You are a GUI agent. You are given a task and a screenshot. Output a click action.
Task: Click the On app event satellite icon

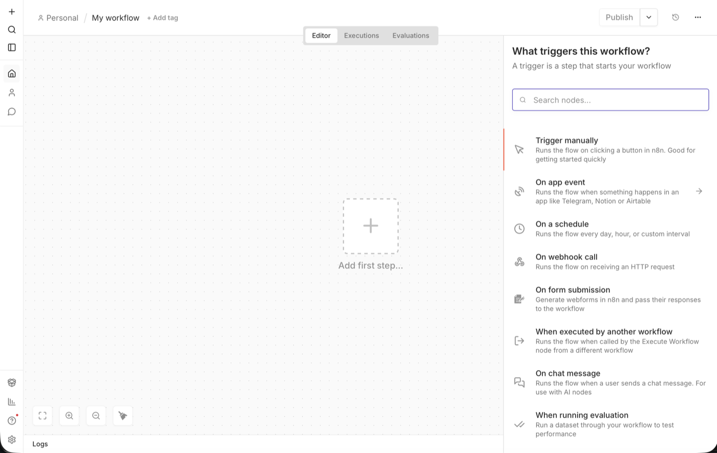point(519,191)
